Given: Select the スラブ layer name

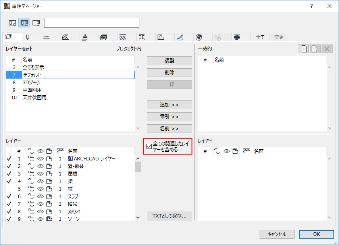Looking at the screenshot, I should [x=73, y=196].
